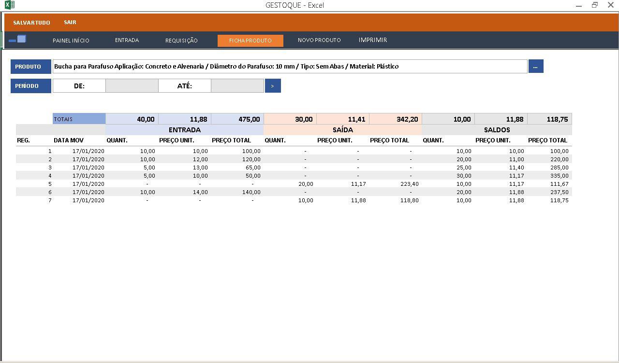The height and width of the screenshot is (363, 619).
Task: Restore down the Excel window
Action: 595,5
